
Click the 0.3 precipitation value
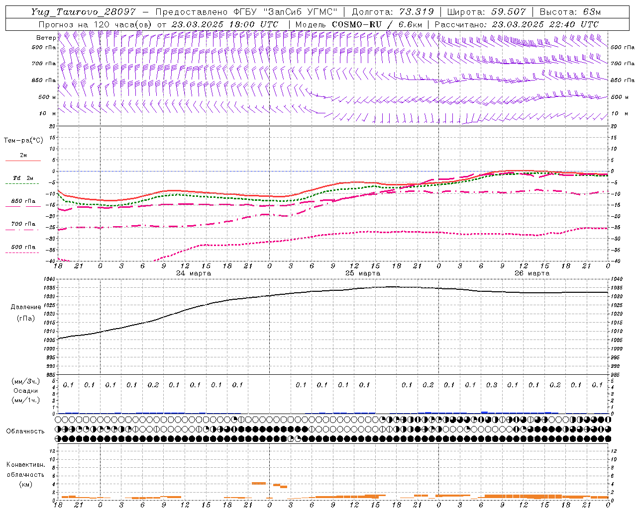point(492,385)
